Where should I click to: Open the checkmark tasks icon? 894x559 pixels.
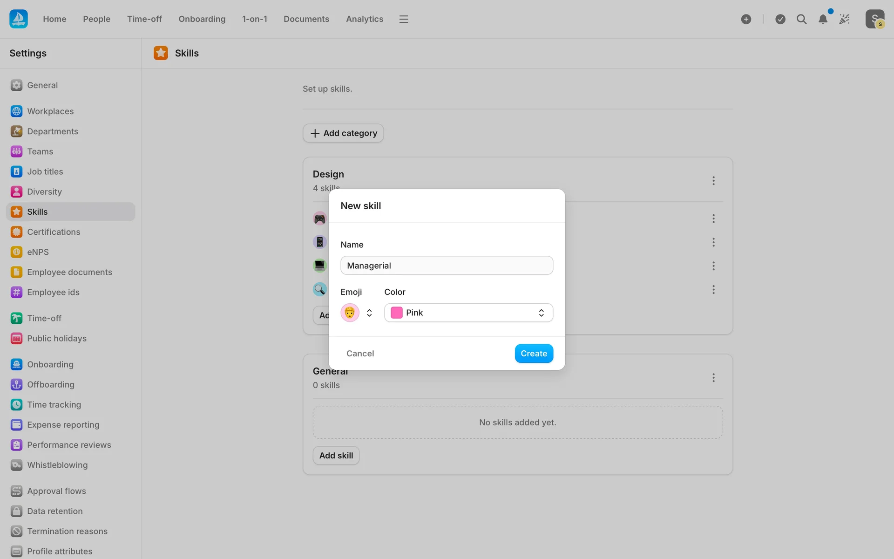780,19
